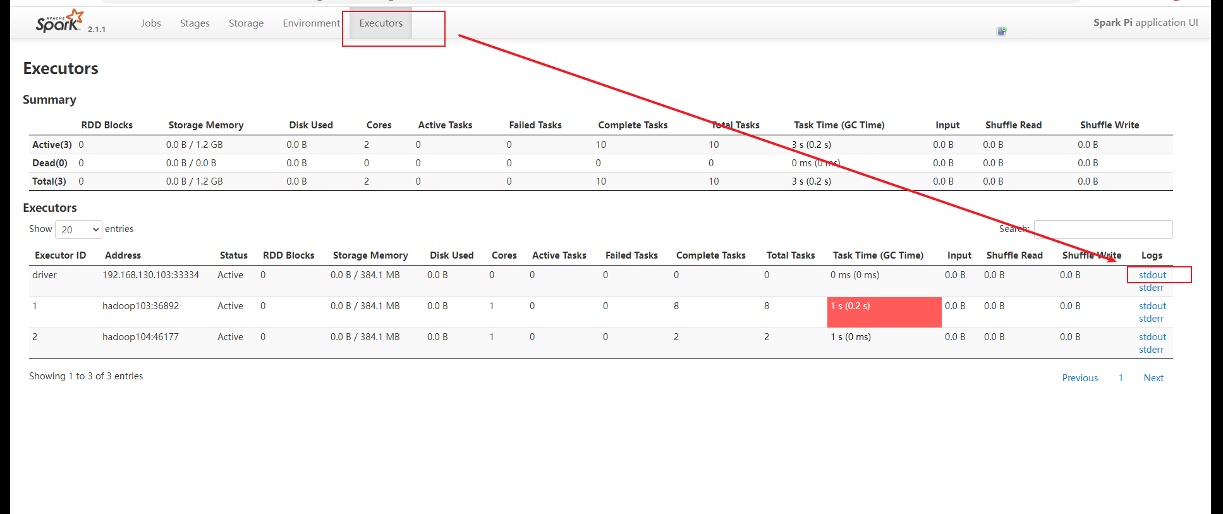Click the Apache Spark logo
This screenshot has height=514, width=1223.
(x=59, y=21)
